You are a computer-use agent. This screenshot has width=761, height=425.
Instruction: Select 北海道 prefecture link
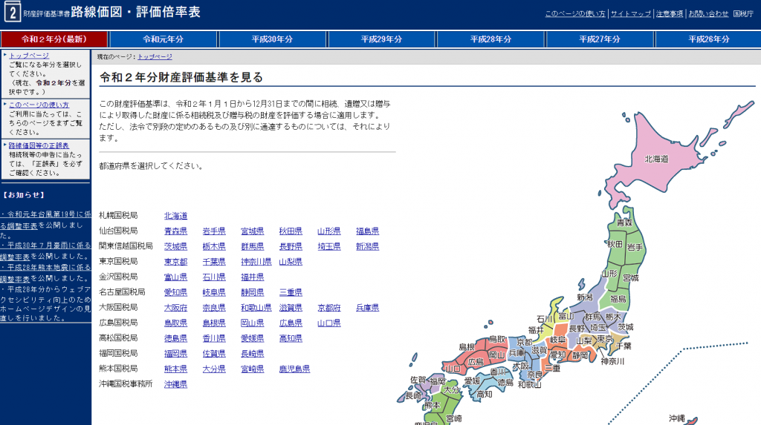[x=175, y=216]
